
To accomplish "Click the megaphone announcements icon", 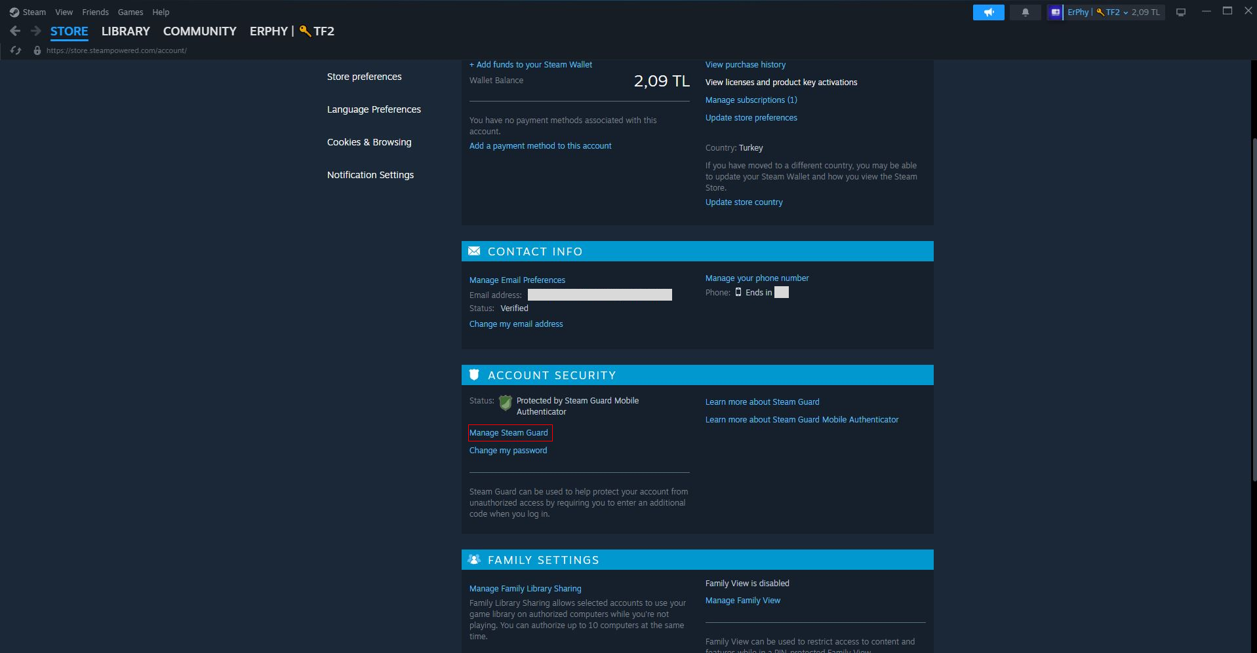I will coord(988,12).
